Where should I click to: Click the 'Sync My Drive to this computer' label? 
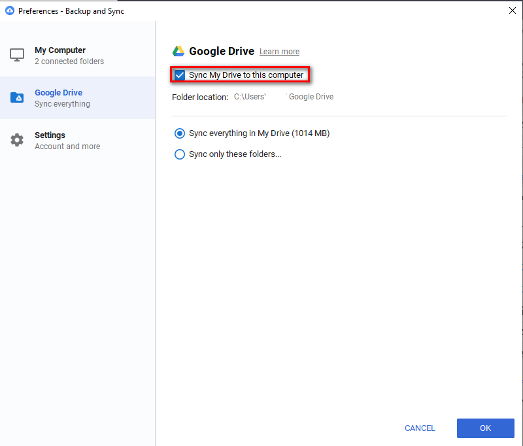[x=246, y=75]
